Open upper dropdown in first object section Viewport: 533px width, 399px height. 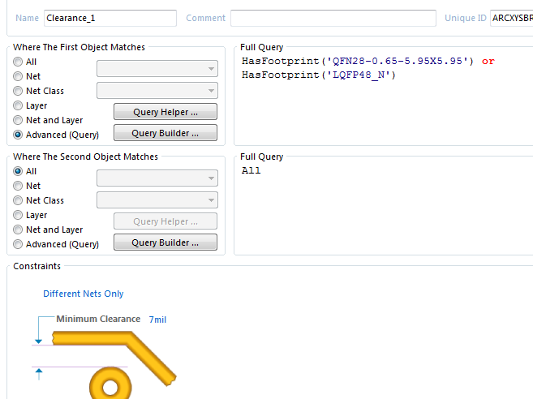pyautogui.click(x=157, y=69)
